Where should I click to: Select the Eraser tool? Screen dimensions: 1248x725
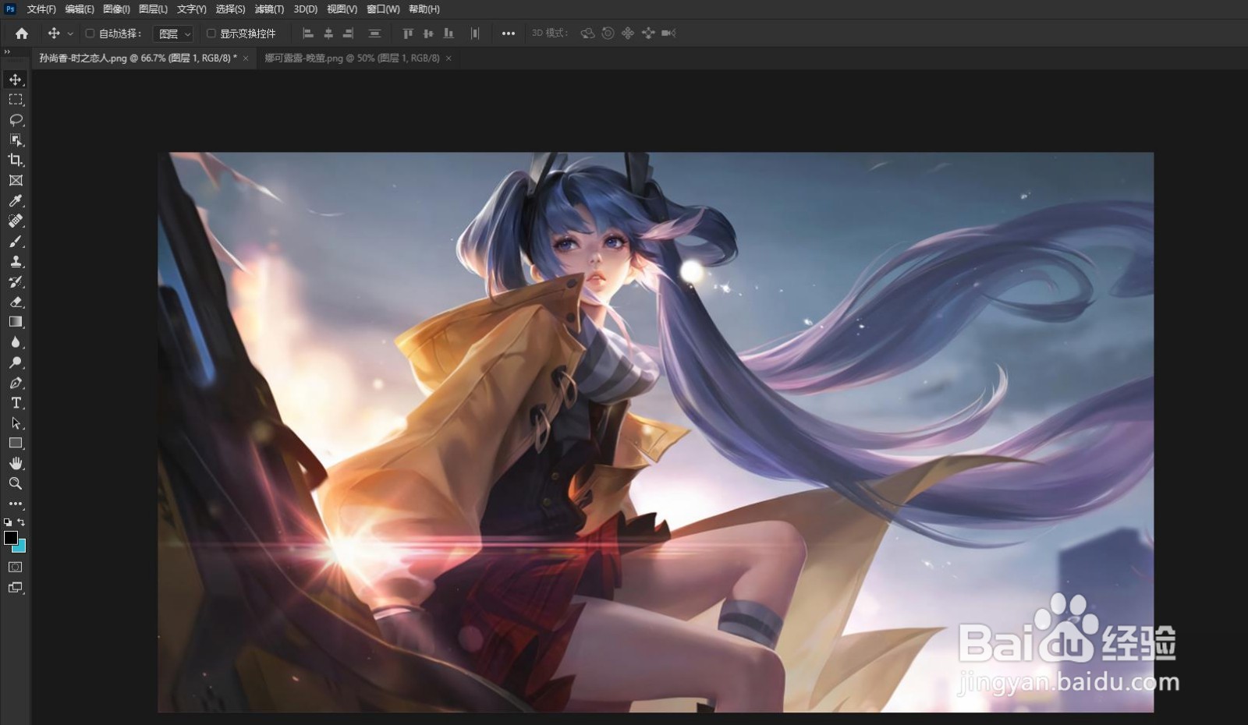coord(16,302)
